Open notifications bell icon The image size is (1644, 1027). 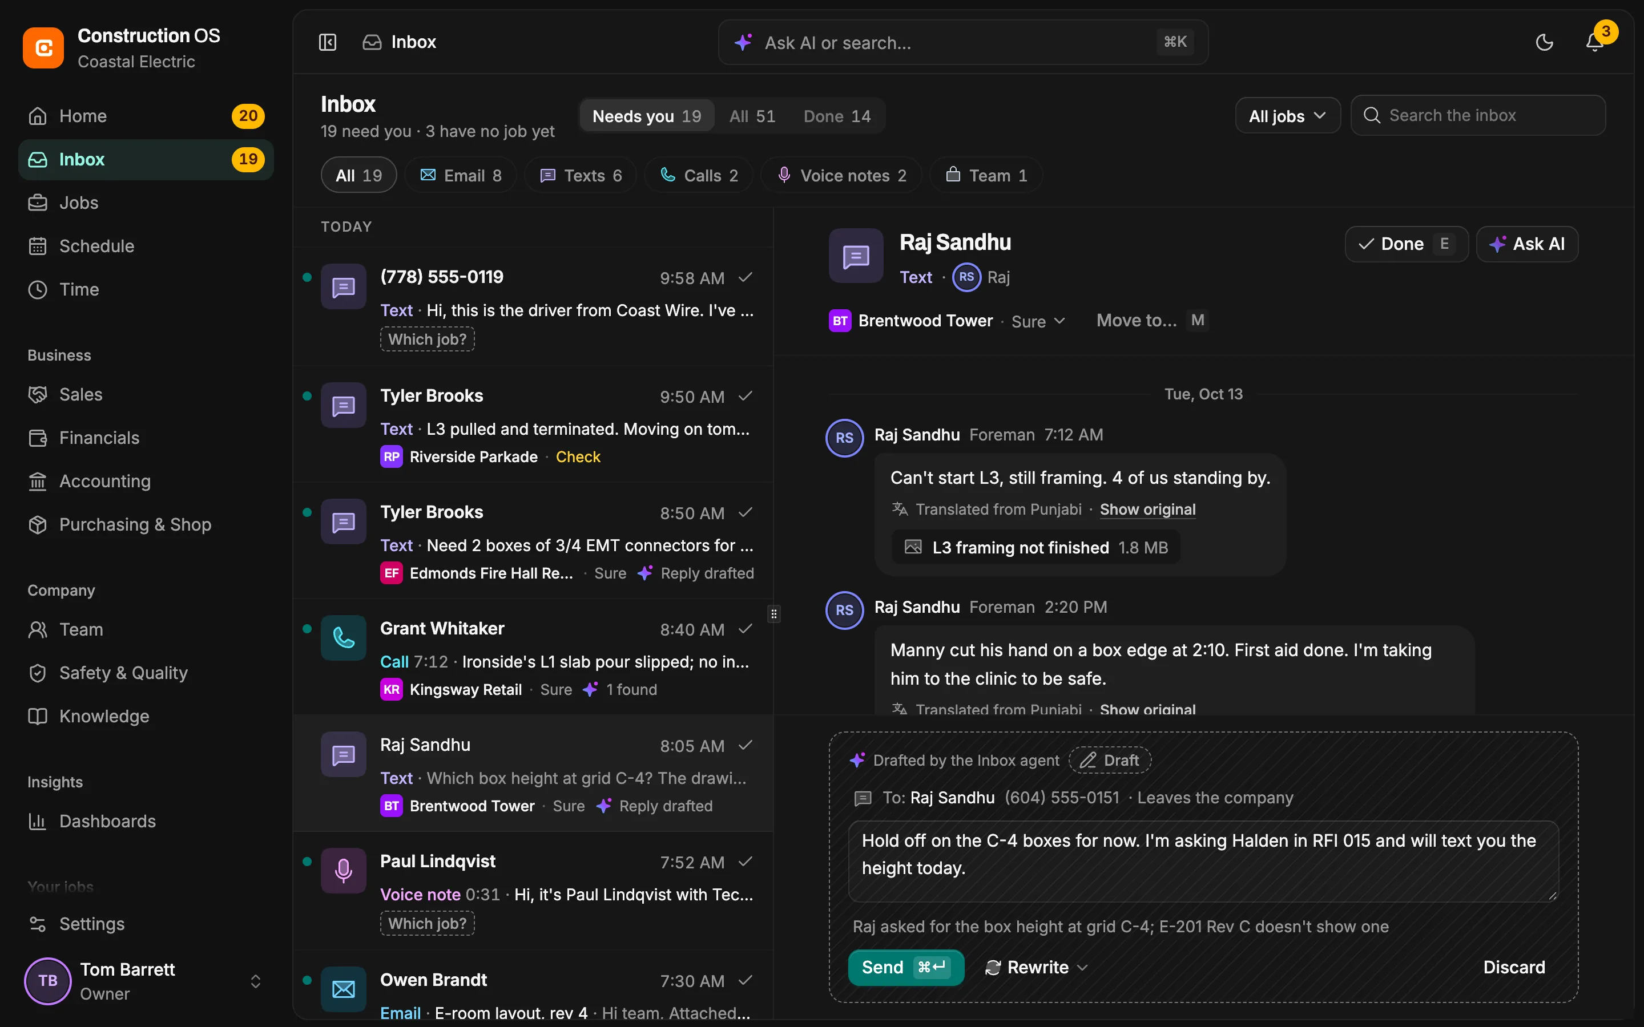[1594, 42]
